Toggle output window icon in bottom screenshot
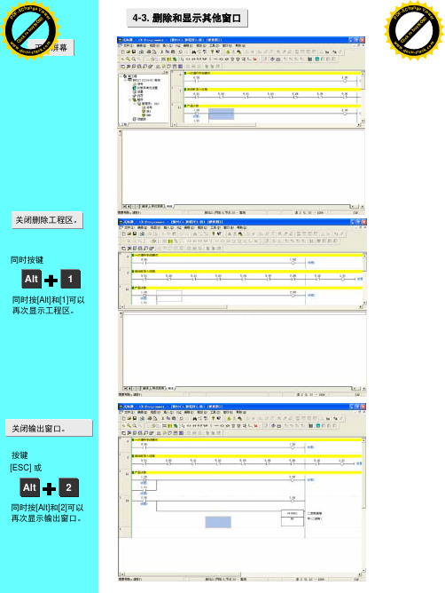 click(x=129, y=432)
